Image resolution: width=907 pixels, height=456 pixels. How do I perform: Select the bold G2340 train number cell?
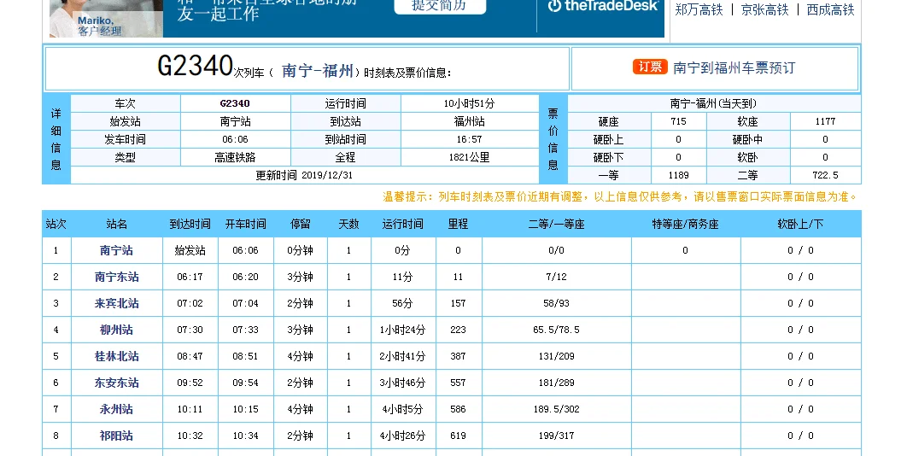pyautogui.click(x=235, y=103)
